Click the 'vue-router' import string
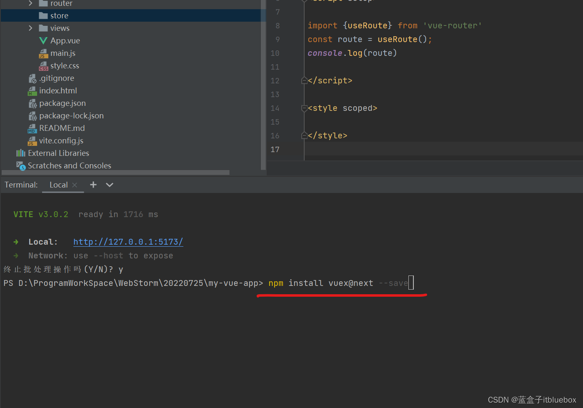This screenshot has width=583, height=408. tap(453, 25)
